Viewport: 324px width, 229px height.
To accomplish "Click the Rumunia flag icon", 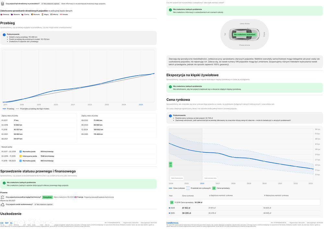I will [32, 15].
